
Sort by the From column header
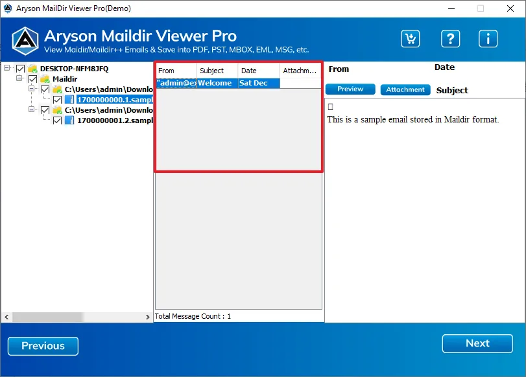[x=176, y=71]
